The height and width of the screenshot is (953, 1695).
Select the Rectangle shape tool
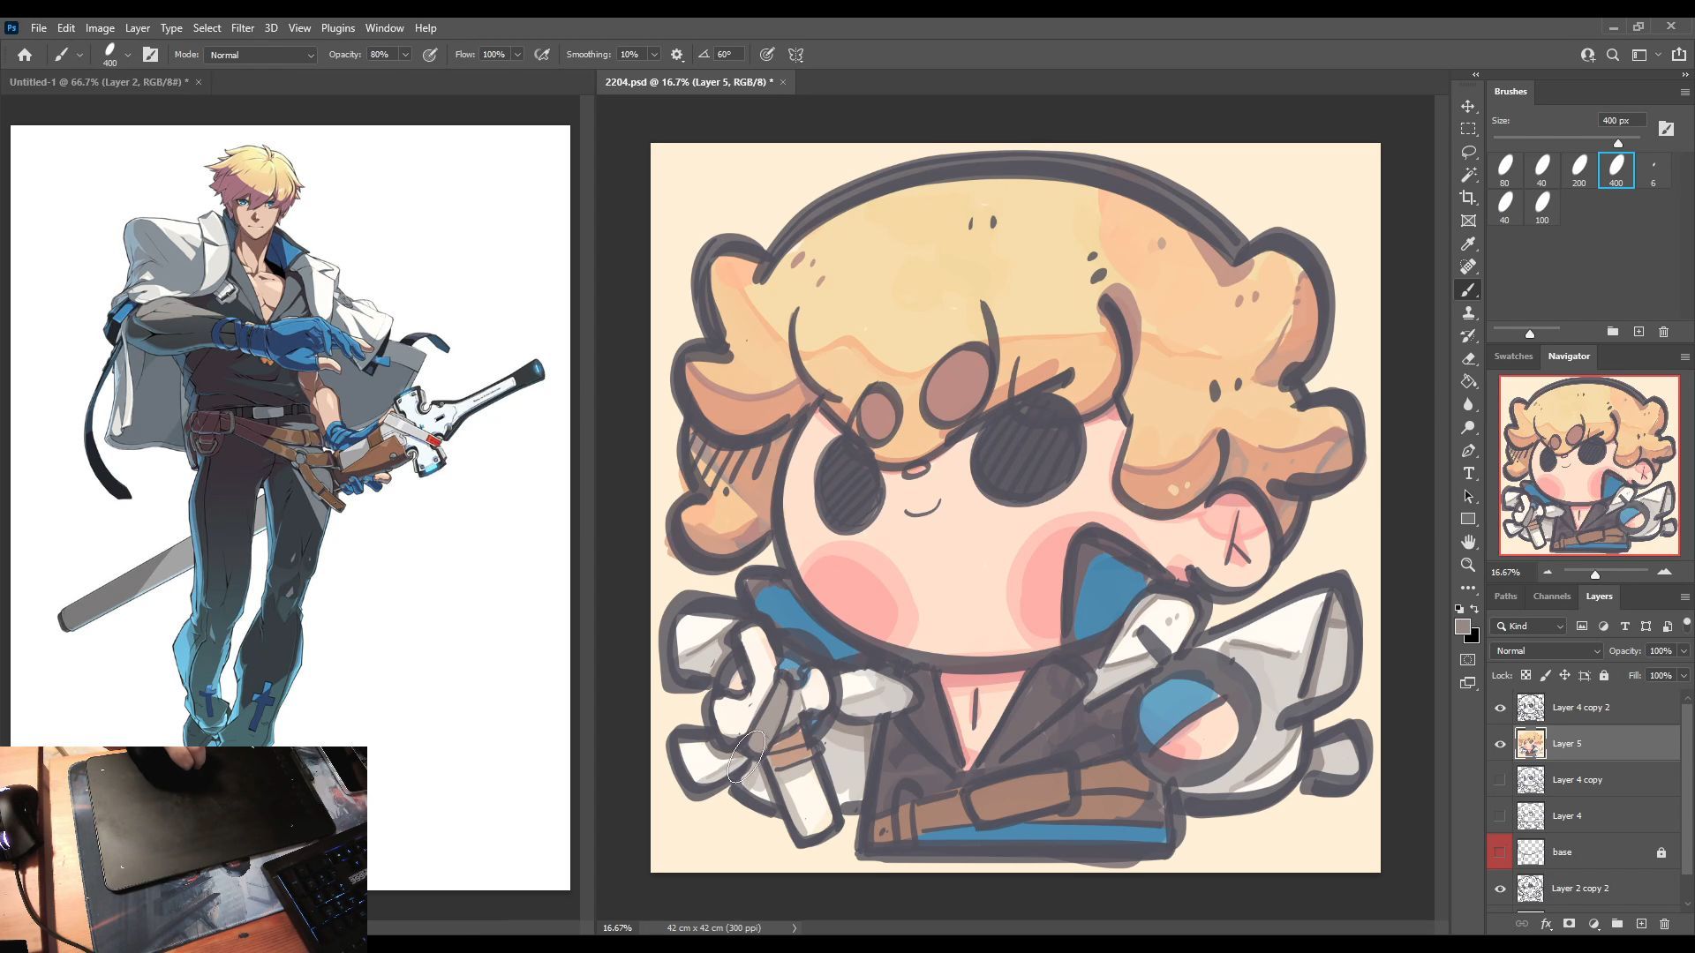[1468, 519]
